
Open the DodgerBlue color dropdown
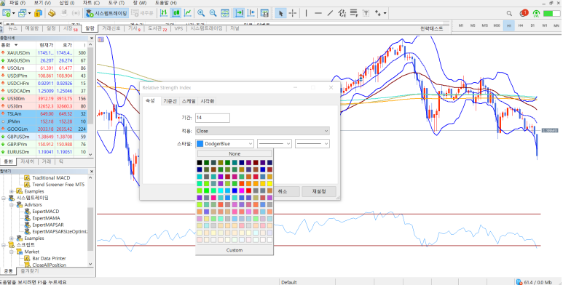(225, 144)
